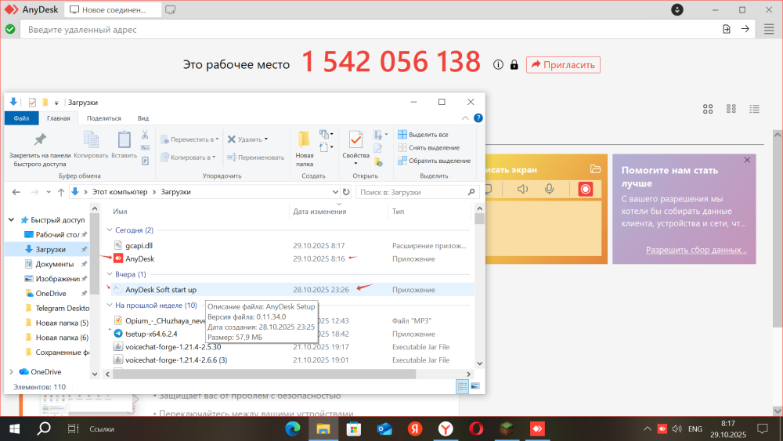Viewport: 783px width, 441px height.
Task: Select the AnyDesk application file
Action: 139,258
